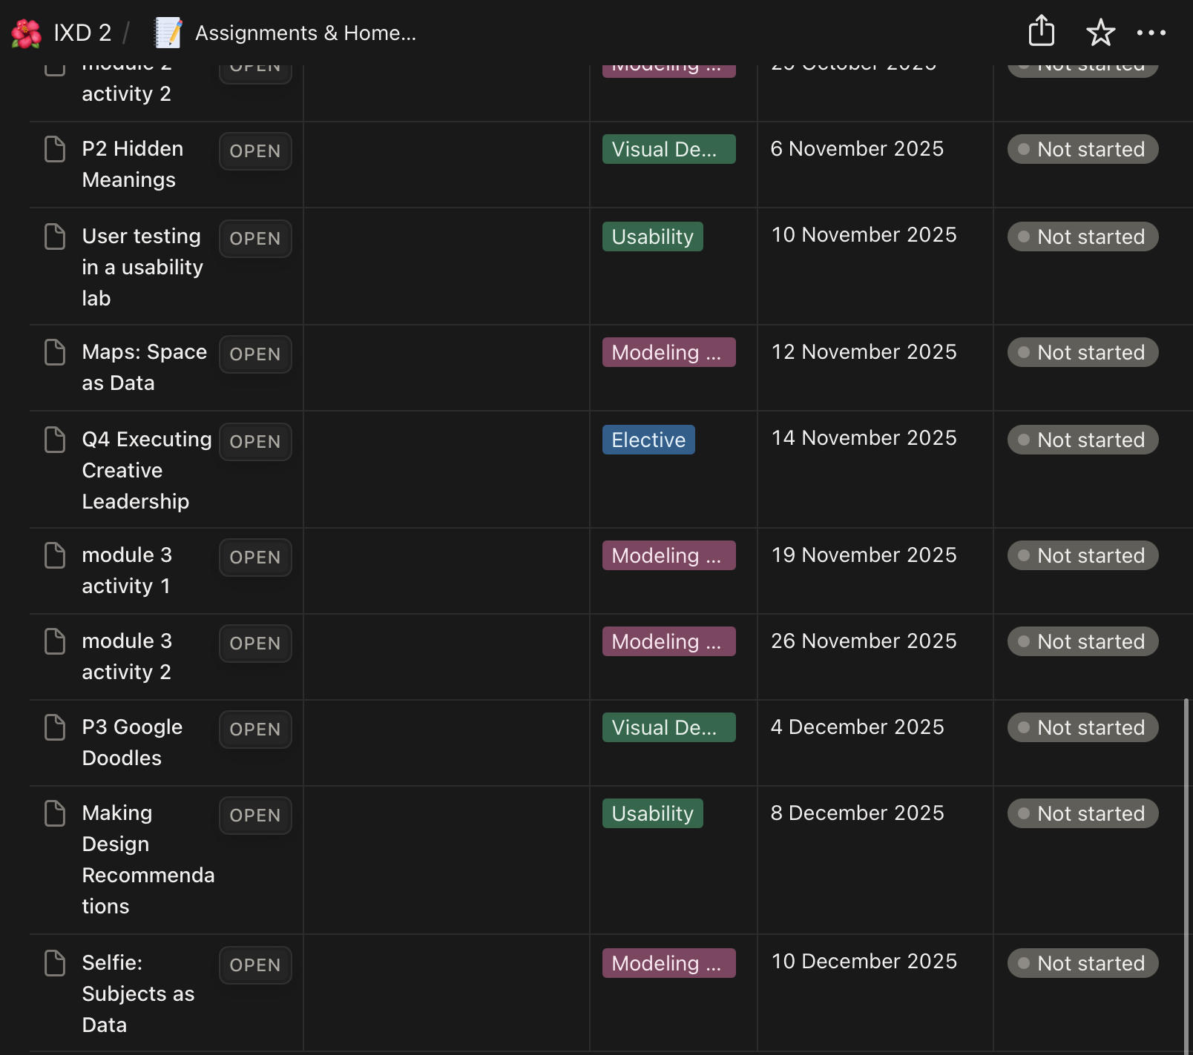Viewport: 1193px width, 1055px height.
Task: Click the memo icon beside Assignments & Home
Action: (x=168, y=33)
